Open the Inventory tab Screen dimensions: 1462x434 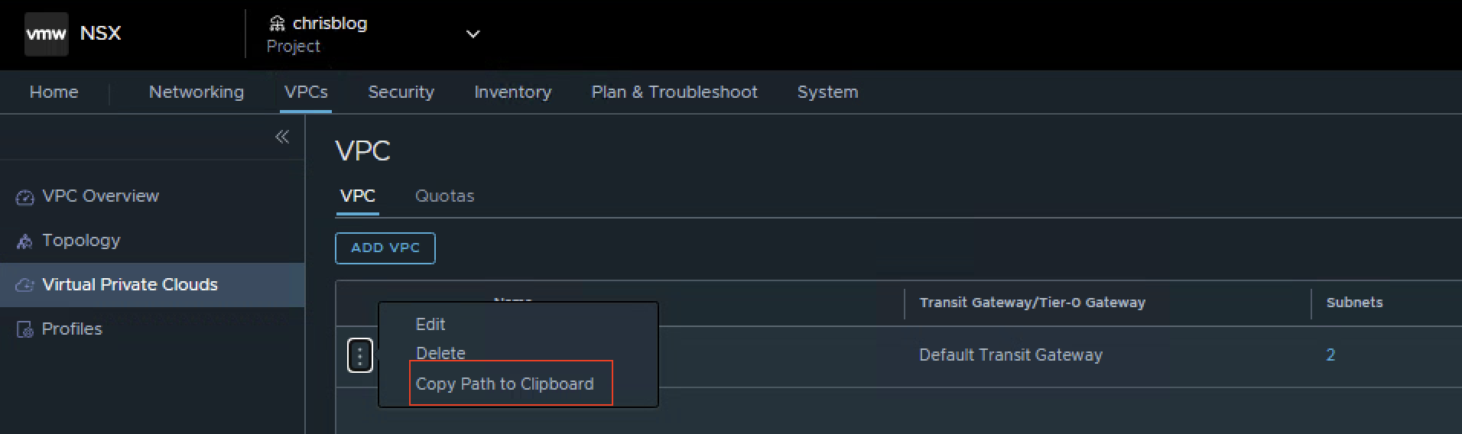(x=512, y=92)
